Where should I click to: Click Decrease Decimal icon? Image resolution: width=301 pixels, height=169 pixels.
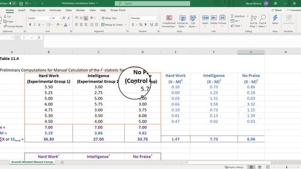[x=156, y=25]
